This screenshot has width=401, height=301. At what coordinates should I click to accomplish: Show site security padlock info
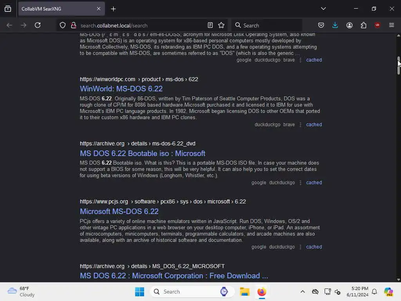74,25
